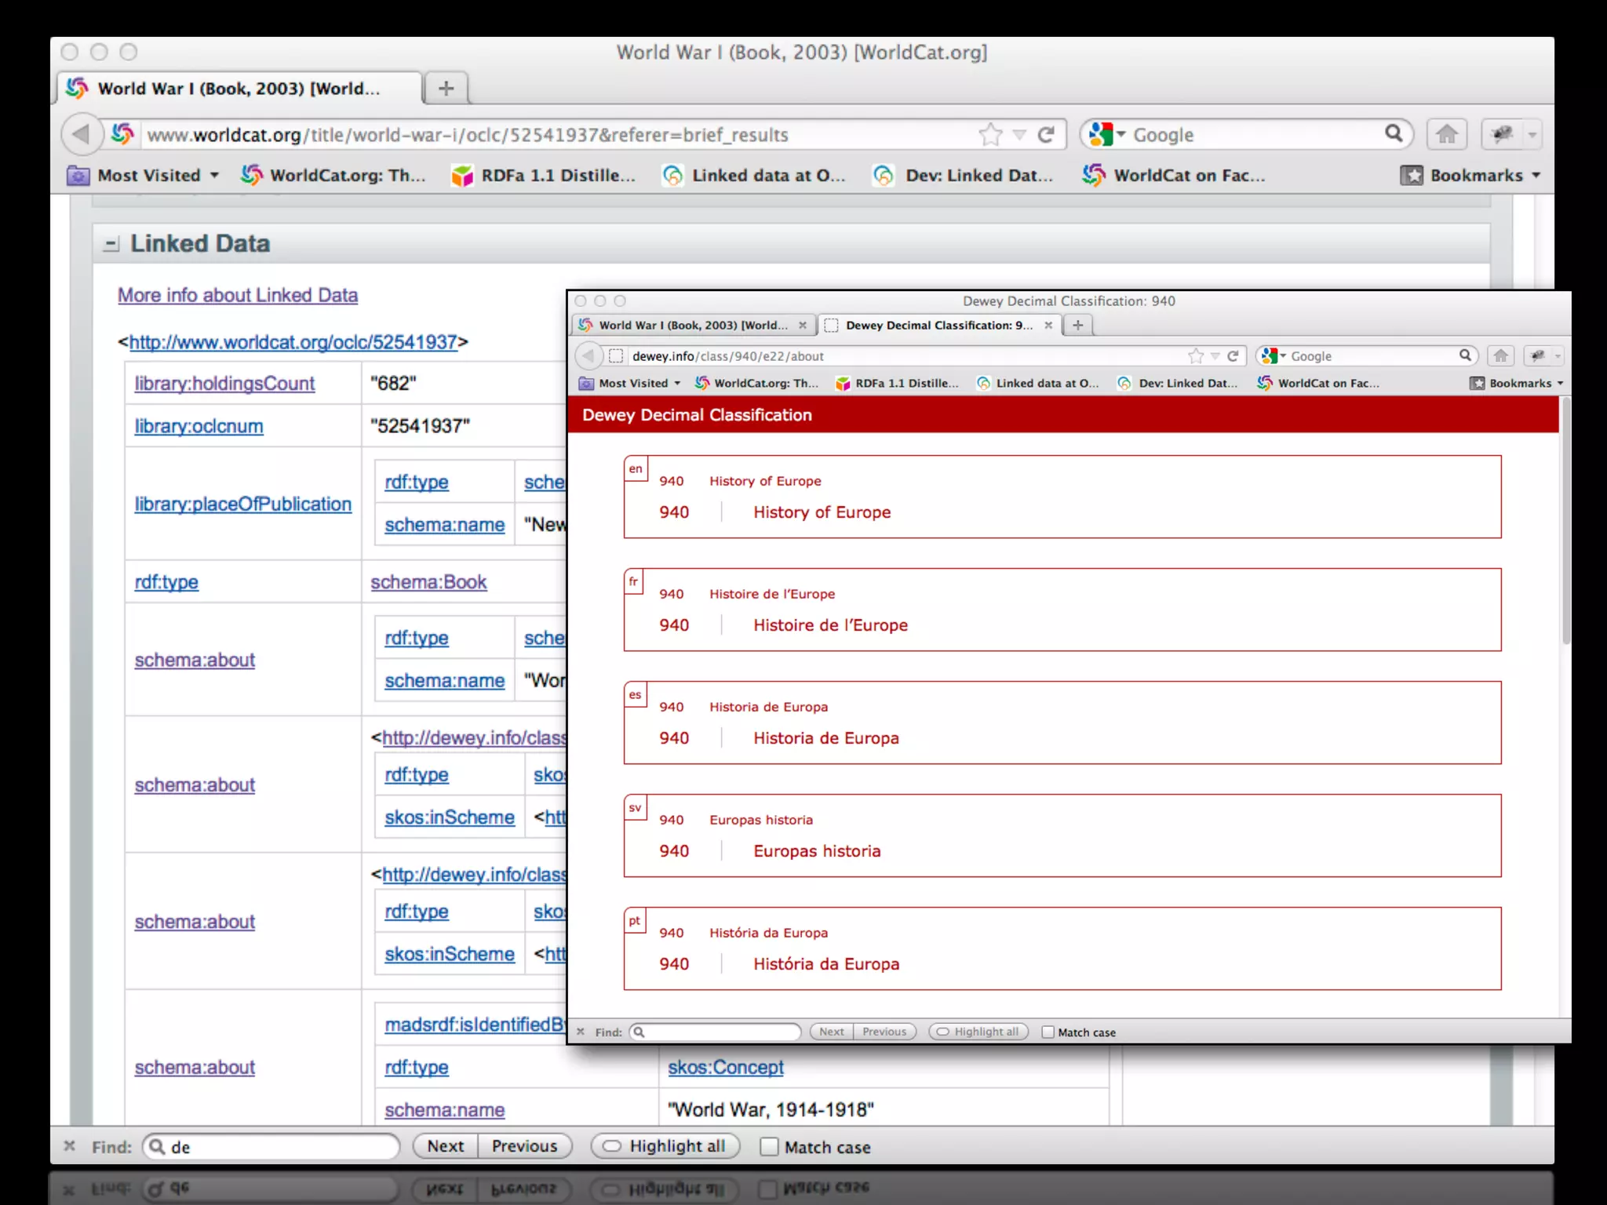Collapse the Linked Data section
Image resolution: width=1607 pixels, height=1205 pixels.
(111, 244)
